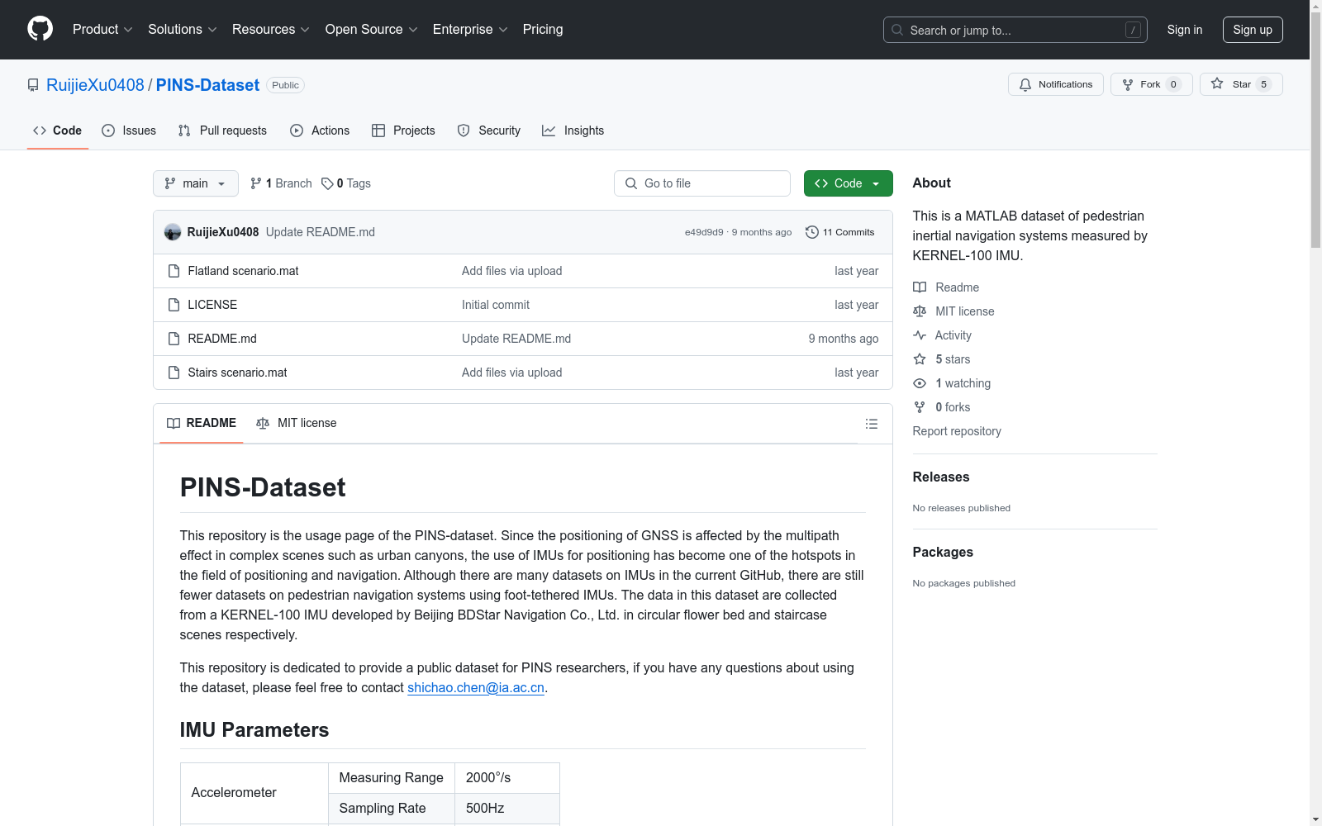Click the Fork count badge showing 0
Image resolution: width=1322 pixels, height=826 pixels.
coord(1173,84)
